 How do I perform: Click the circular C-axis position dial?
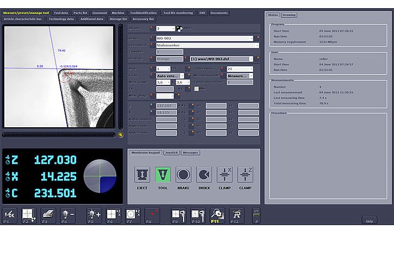click(100, 176)
